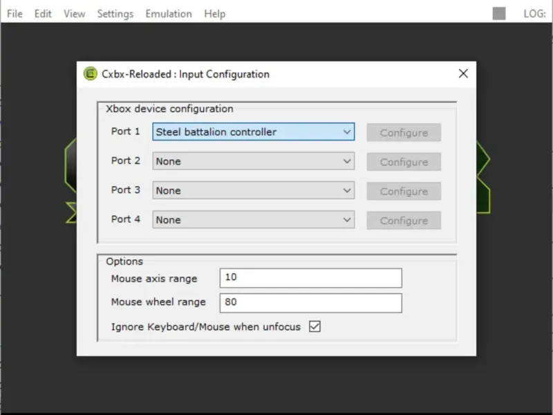Close the Input Configuration dialog
The width and height of the screenshot is (553, 415).
click(463, 73)
